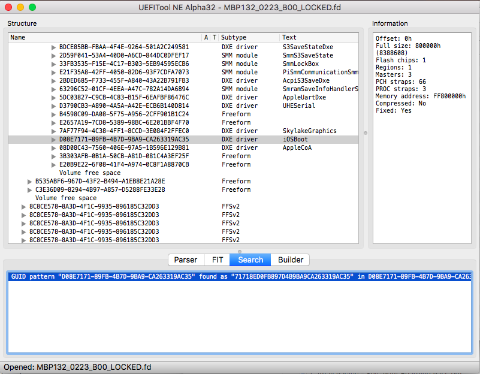Click 'Compressed: No' in Information panel
The width and height of the screenshot is (480, 374).
[401, 104]
